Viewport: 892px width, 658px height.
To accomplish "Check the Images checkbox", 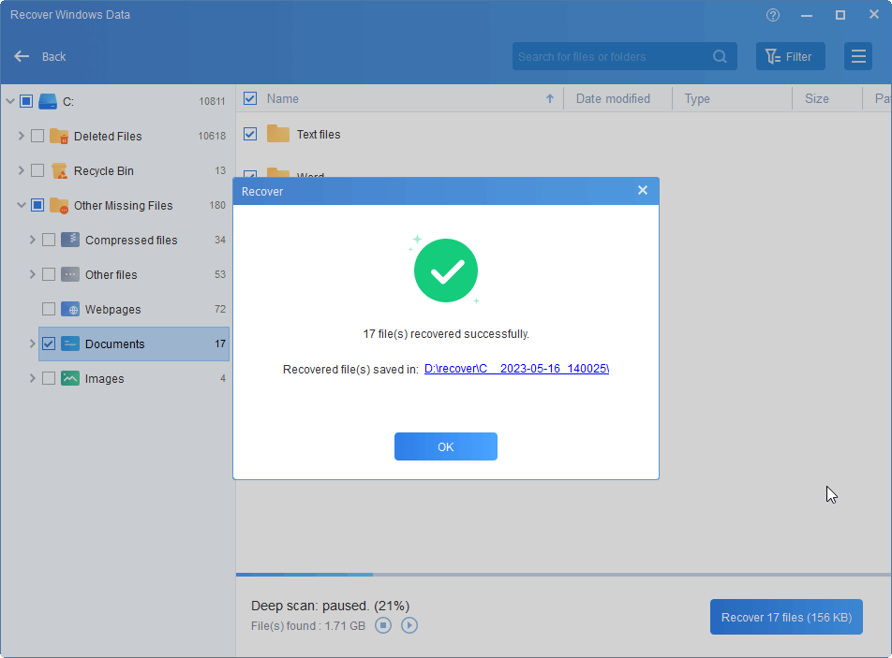I will pos(47,378).
